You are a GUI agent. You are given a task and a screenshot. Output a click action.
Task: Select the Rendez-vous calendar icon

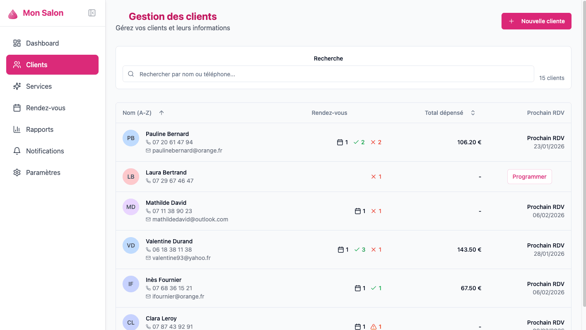click(x=17, y=108)
